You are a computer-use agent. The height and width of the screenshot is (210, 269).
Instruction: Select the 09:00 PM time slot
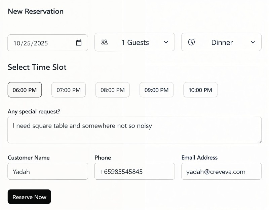click(x=156, y=90)
